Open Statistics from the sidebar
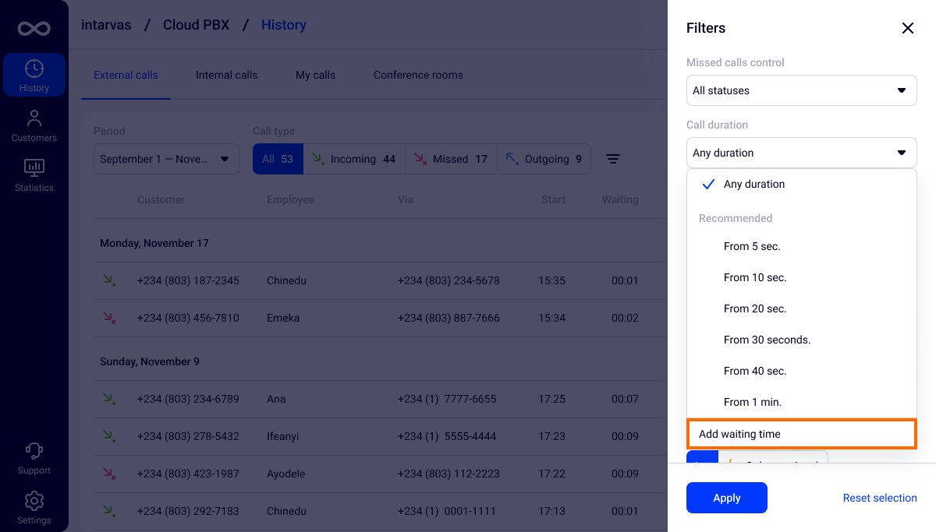936x532 pixels. pos(34,175)
